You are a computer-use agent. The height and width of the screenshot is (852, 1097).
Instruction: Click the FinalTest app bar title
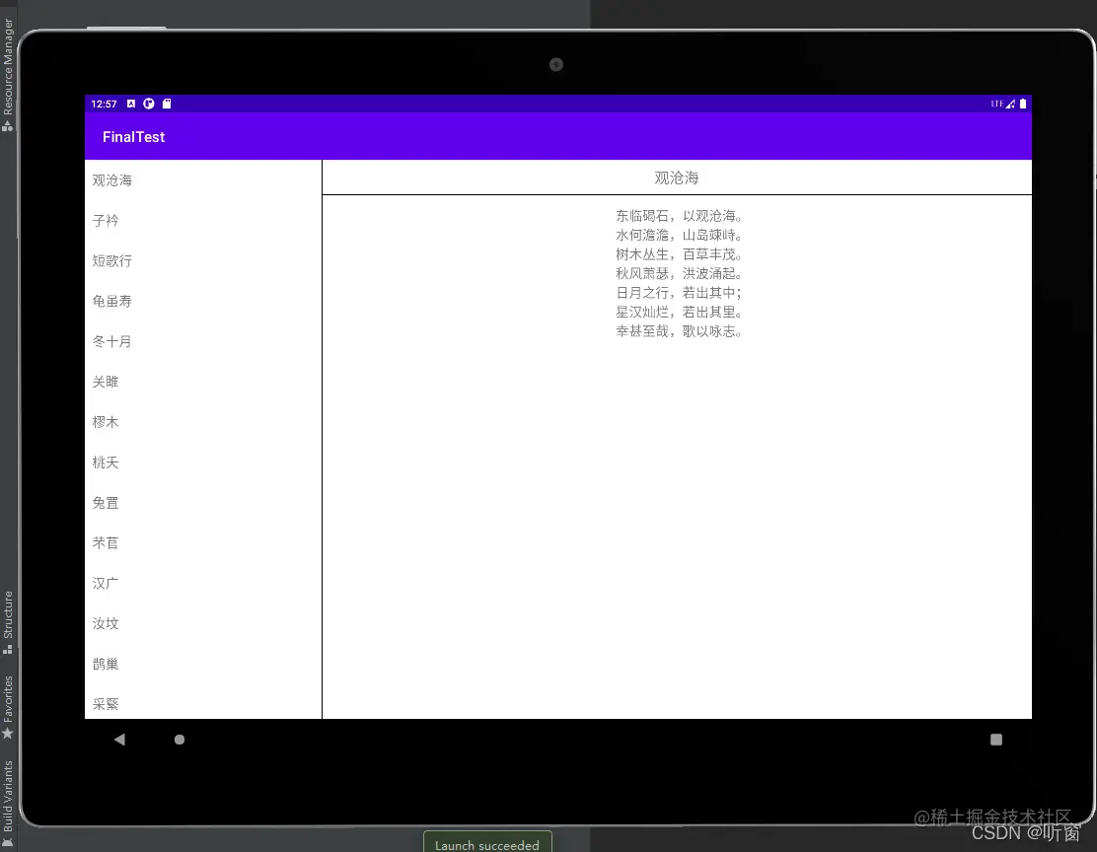click(x=133, y=137)
